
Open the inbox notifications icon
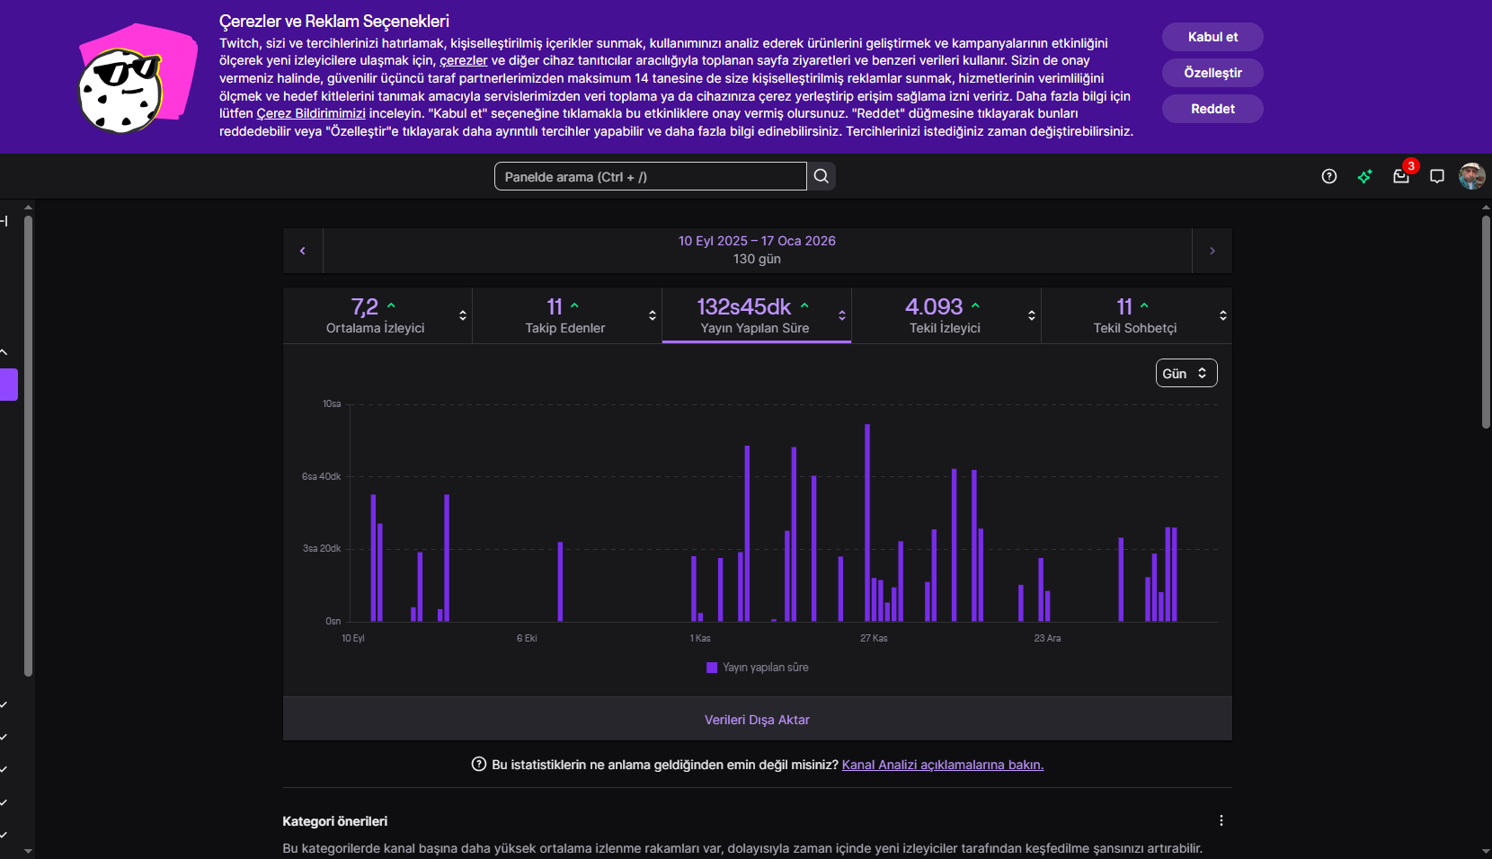point(1401,176)
